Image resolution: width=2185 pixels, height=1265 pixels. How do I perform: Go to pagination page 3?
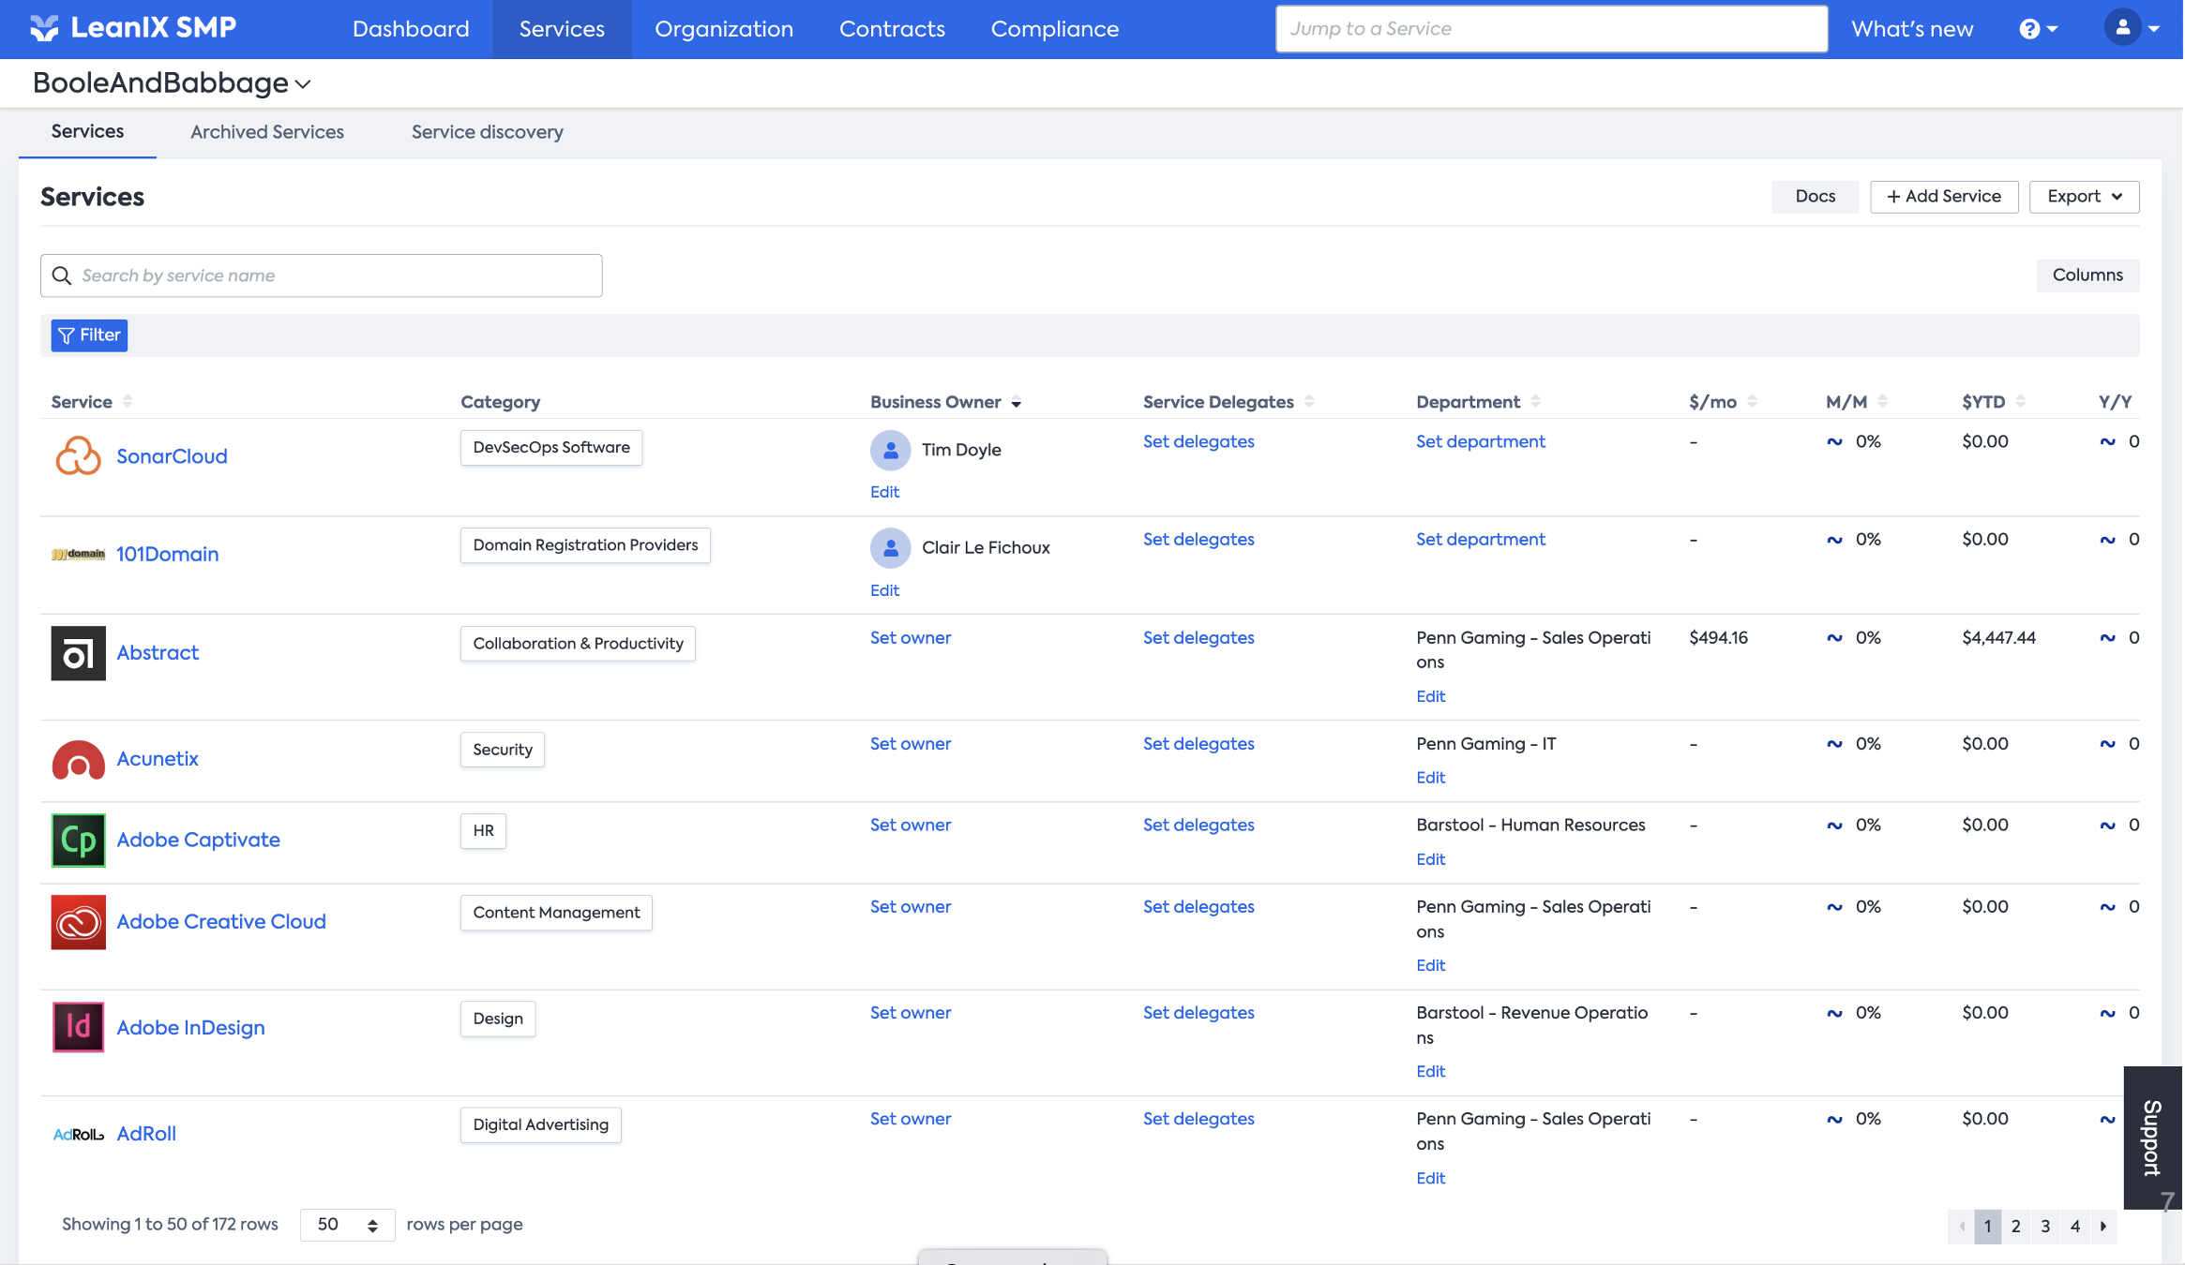pos(2045,1226)
